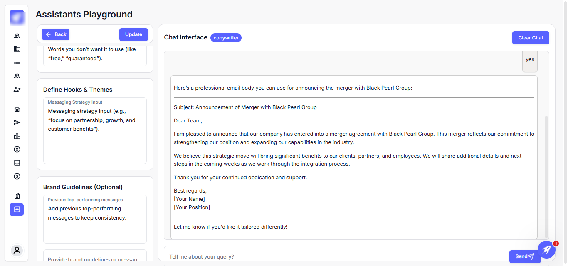Open the building (companies) sidebar icon
The height and width of the screenshot is (266, 568).
pos(17,49)
